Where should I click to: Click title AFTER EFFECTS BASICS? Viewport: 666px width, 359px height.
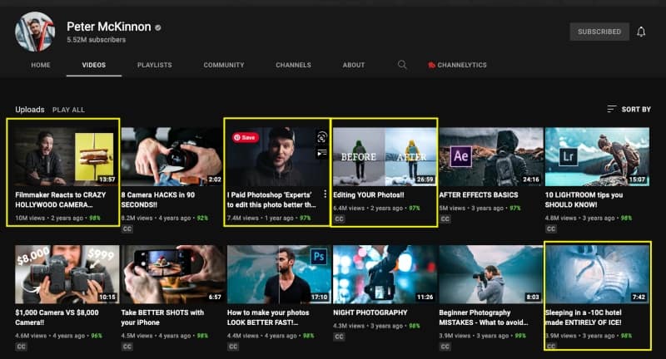[478, 195]
